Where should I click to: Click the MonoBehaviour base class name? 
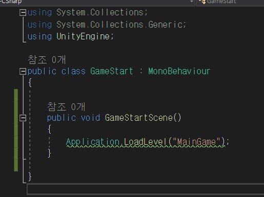coord(179,71)
